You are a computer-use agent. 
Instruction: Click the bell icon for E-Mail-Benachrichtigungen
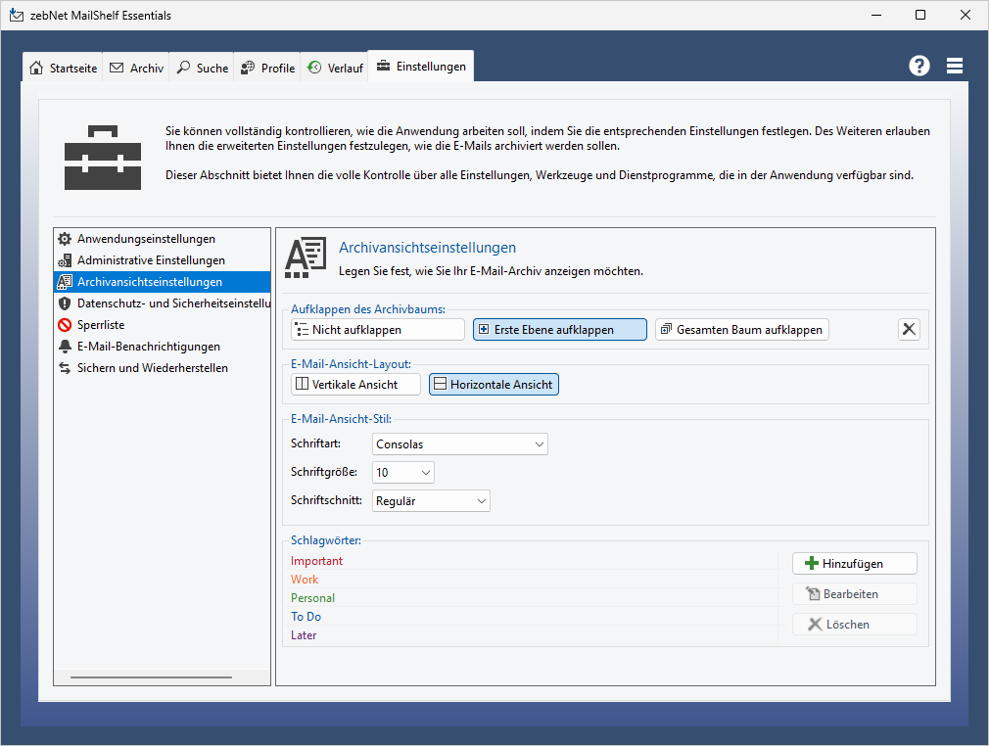(x=65, y=347)
